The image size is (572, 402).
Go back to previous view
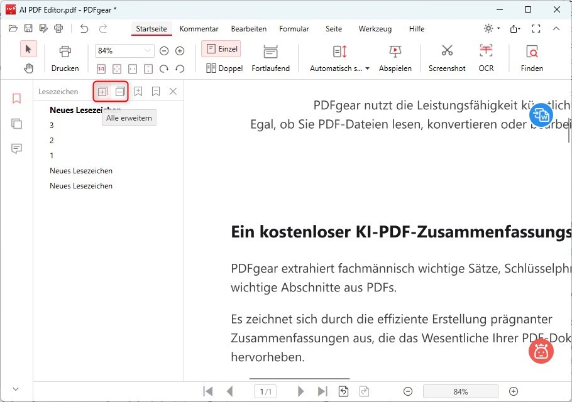coord(343,391)
